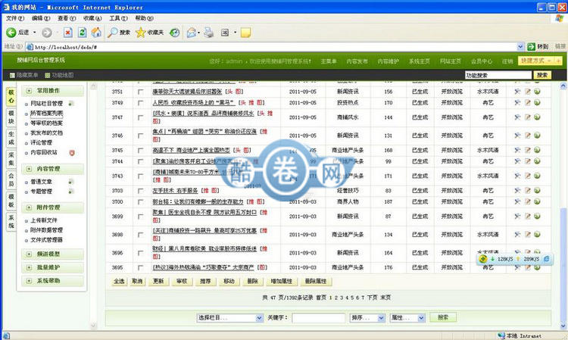Screen dimensions: 568x340
Task: Open the 文件 menu
Action: [15, 18]
